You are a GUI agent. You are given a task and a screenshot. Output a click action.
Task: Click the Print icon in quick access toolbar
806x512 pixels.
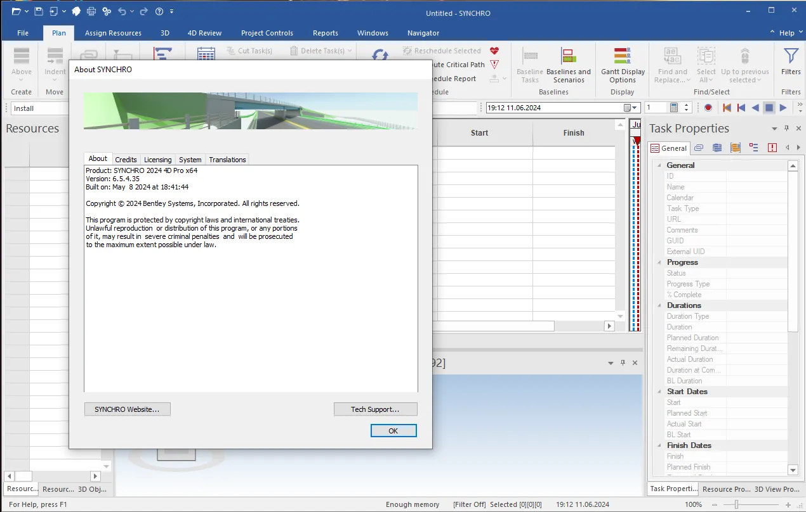[x=91, y=11]
